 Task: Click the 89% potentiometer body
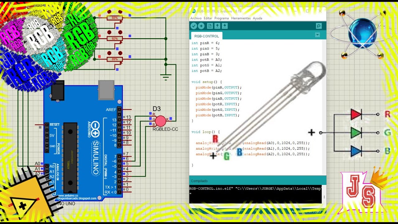coord(115,59)
